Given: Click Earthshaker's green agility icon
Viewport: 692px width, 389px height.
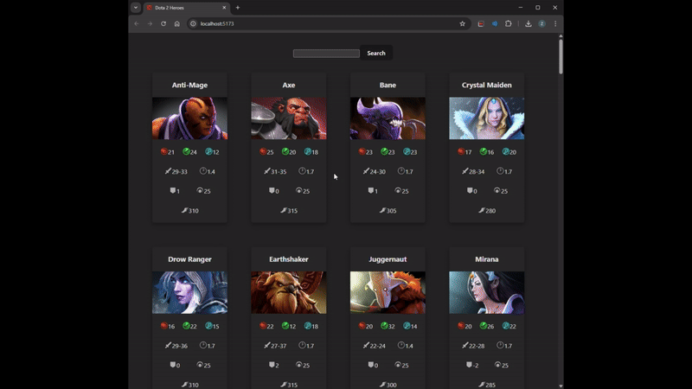Looking at the screenshot, I should click(x=285, y=326).
